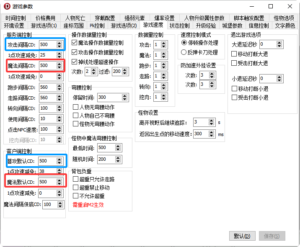Open the 时间控制 tab
Image resolution: width=300 pixels, height=247 pixels.
tap(16, 18)
